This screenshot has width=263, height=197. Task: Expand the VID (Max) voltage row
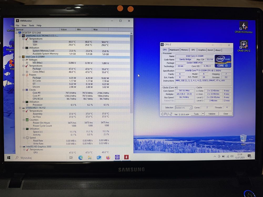click(x=27, y=63)
